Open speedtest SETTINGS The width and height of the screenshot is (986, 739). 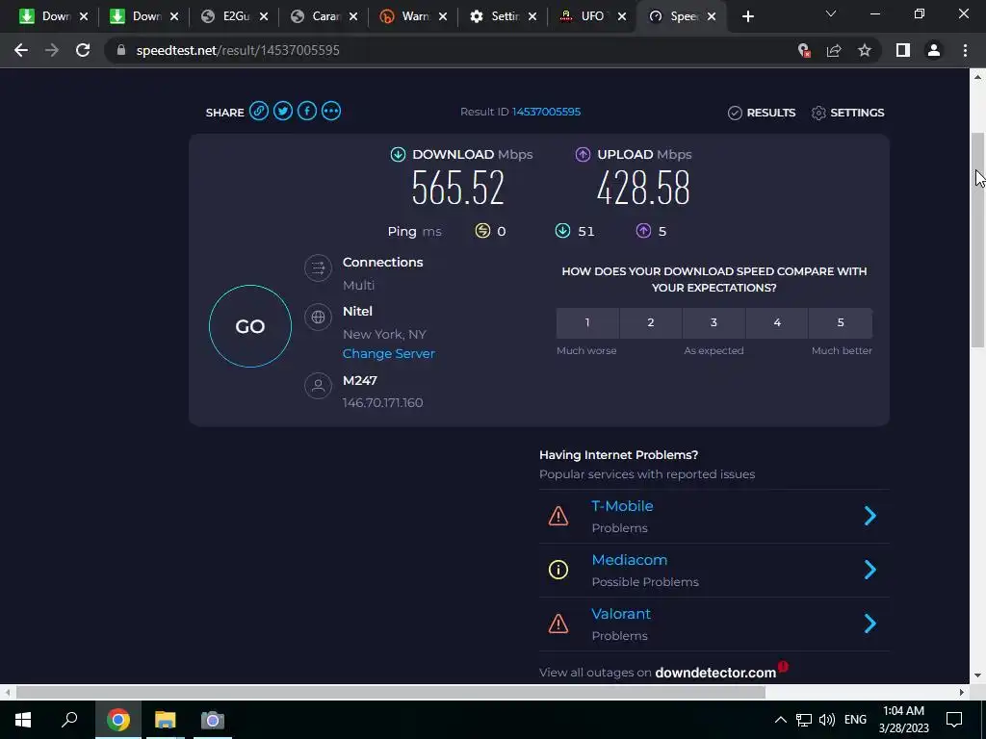(847, 113)
